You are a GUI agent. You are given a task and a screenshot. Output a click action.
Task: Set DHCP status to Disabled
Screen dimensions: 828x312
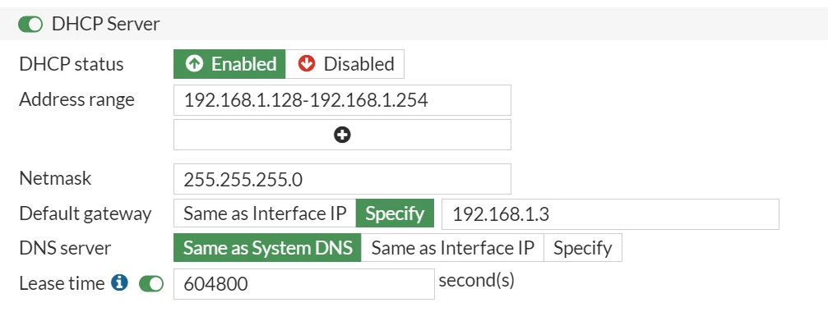pyautogui.click(x=345, y=64)
